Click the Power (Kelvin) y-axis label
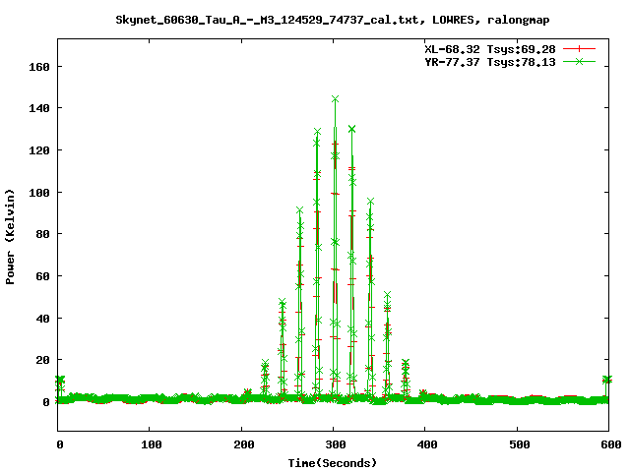Viewport: 630px width, 472px height. pyautogui.click(x=11, y=234)
